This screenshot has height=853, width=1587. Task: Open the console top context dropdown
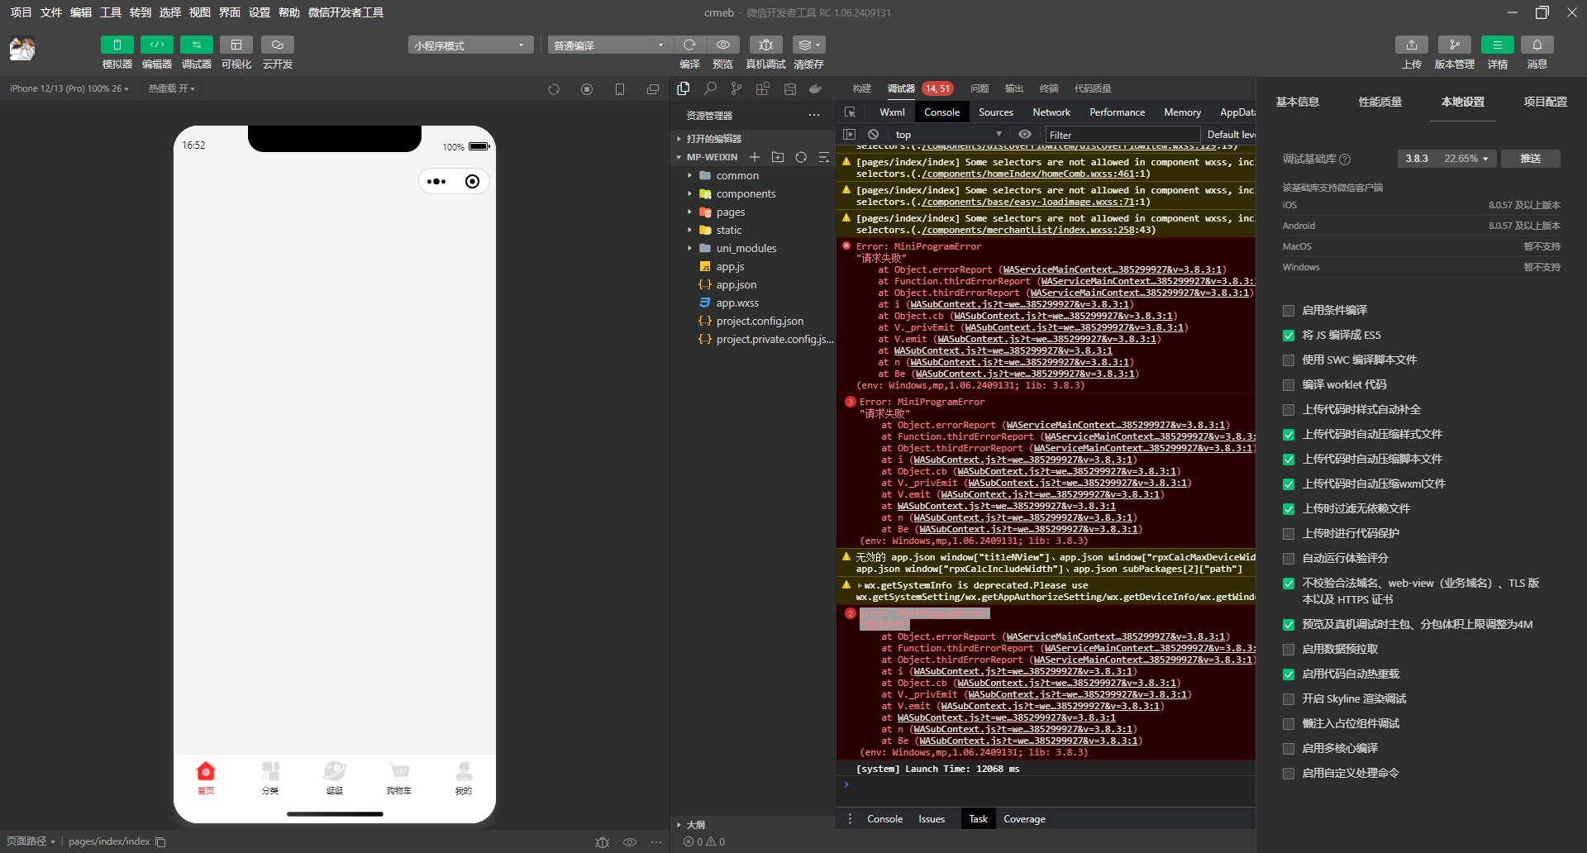click(948, 135)
